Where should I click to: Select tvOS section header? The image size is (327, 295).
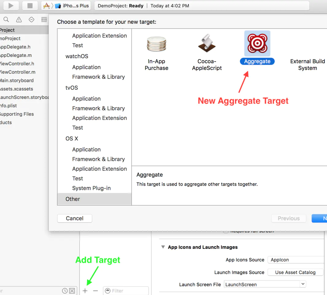click(x=72, y=88)
